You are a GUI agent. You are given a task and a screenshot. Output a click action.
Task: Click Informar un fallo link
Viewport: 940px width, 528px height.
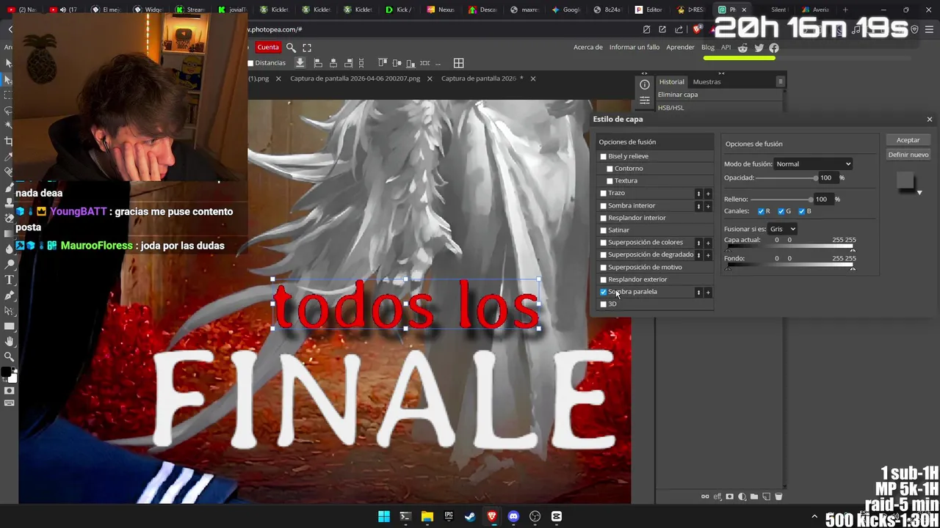pyautogui.click(x=634, y=48)
